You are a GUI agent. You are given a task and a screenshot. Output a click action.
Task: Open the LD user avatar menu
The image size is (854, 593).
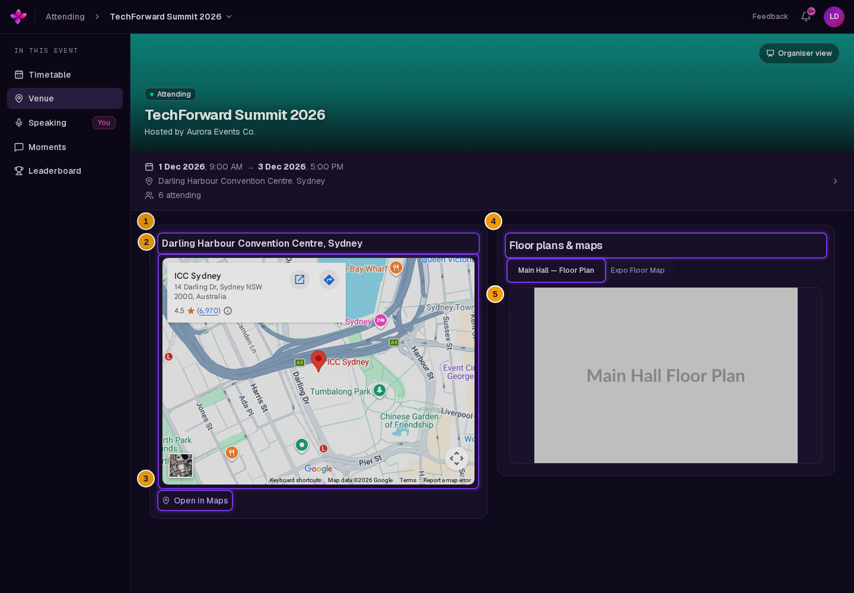pos(834,17)
